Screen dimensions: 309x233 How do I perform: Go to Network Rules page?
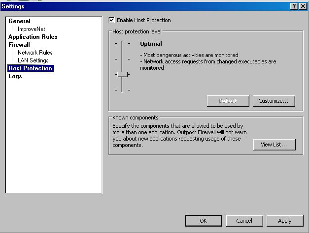(x=35, y=53)
